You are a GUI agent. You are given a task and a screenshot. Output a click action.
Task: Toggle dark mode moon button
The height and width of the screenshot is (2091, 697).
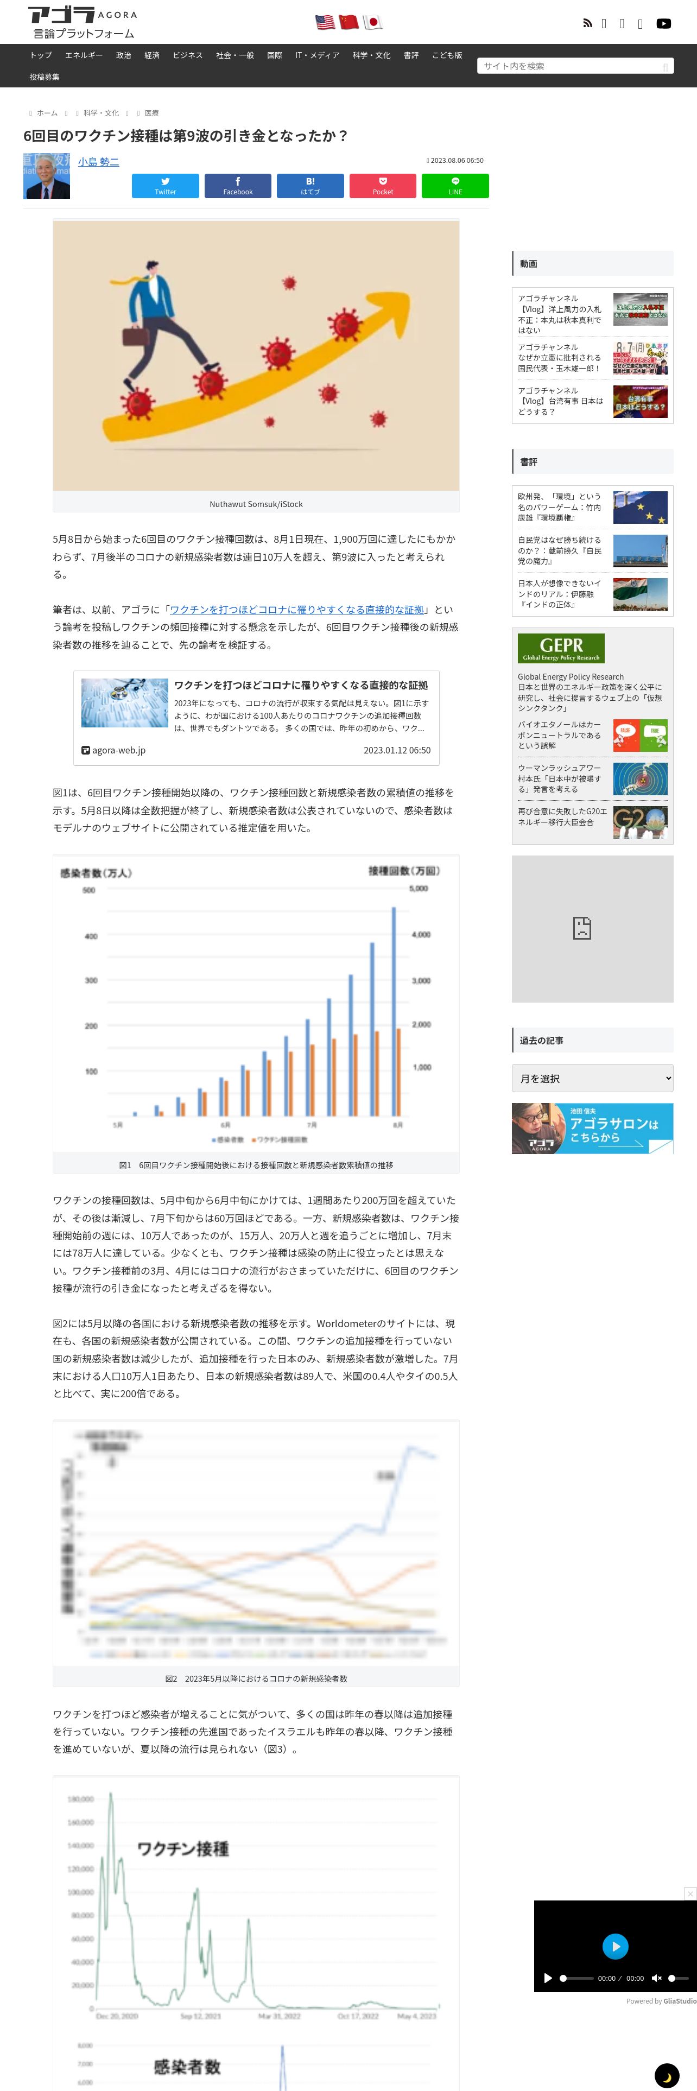coord(667,2076)
